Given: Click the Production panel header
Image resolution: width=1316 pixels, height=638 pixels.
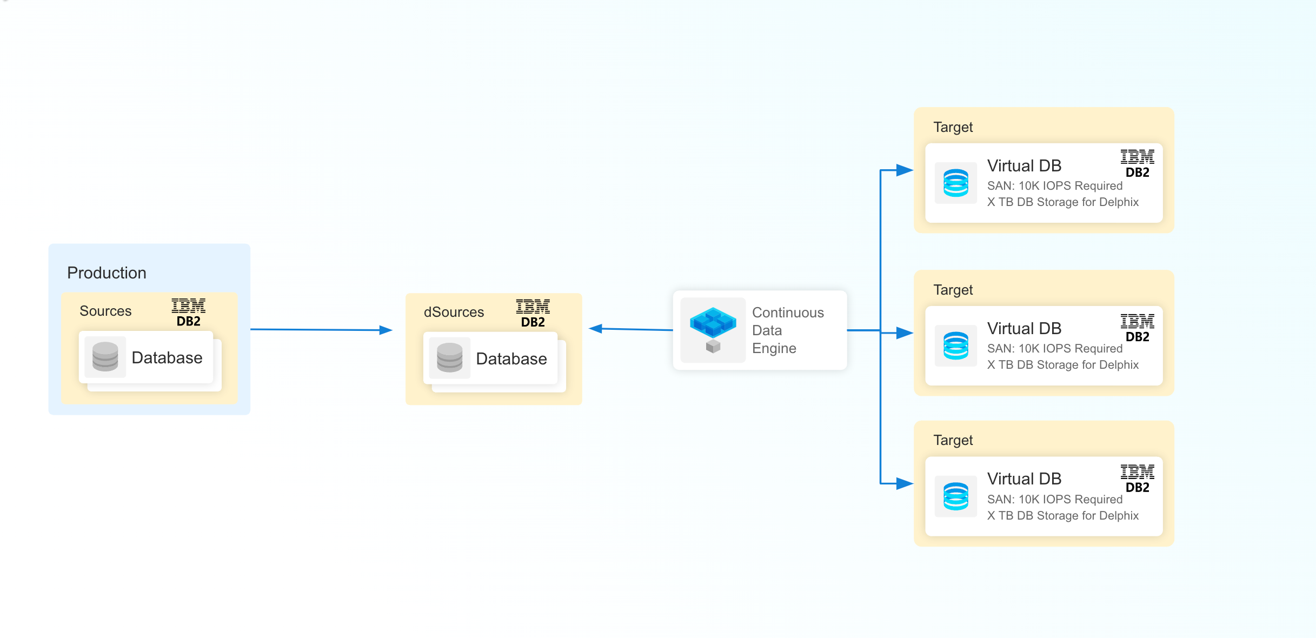Looking at the screenshot, I should [107, 273].
